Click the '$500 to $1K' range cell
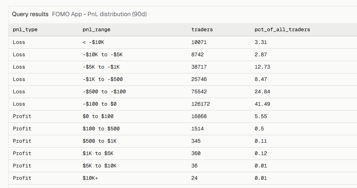This screenshot has width=357, height=188. tap(99, 141)
